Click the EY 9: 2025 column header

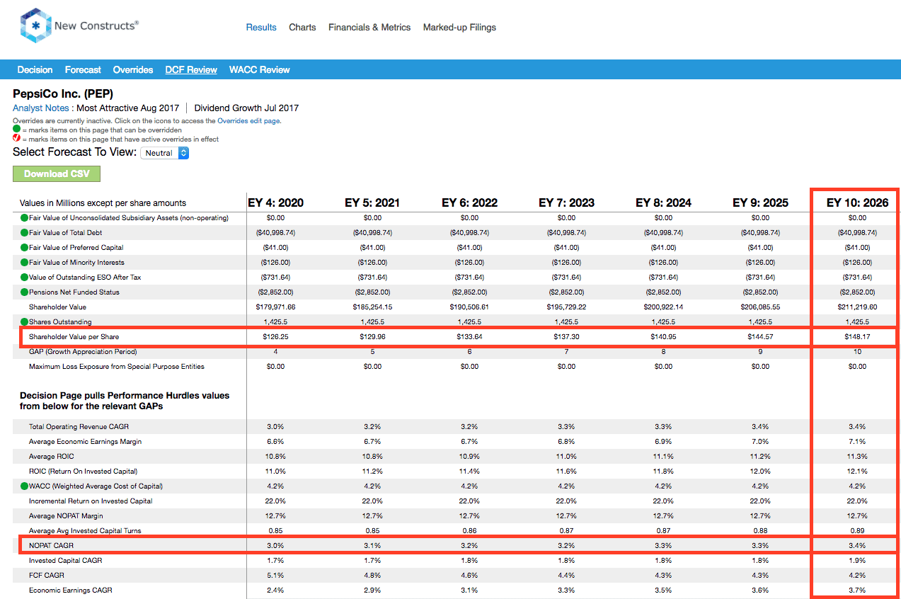[x=760, y=202]
